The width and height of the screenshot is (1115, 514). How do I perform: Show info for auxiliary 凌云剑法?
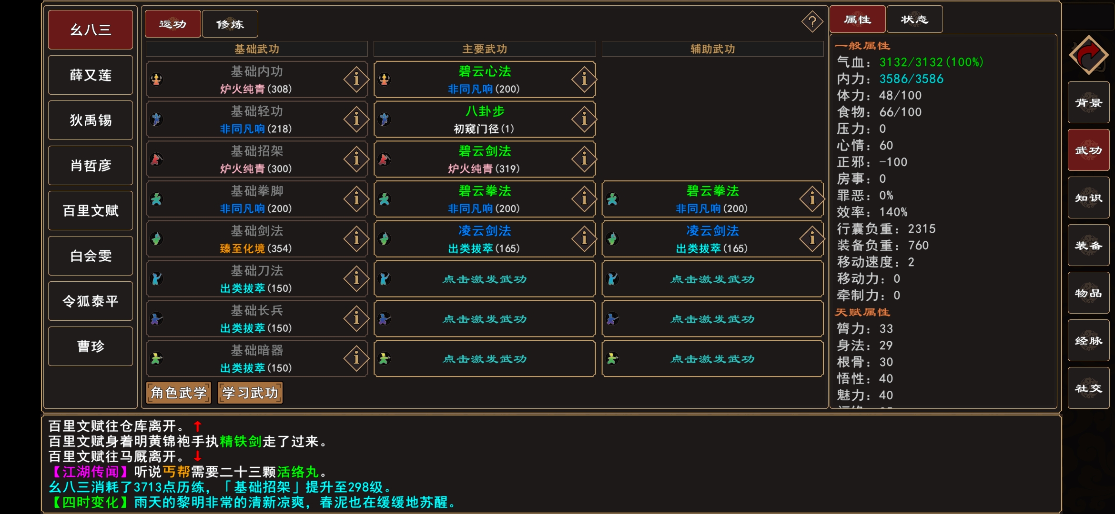pyautogui.click(x=812, y=238)
